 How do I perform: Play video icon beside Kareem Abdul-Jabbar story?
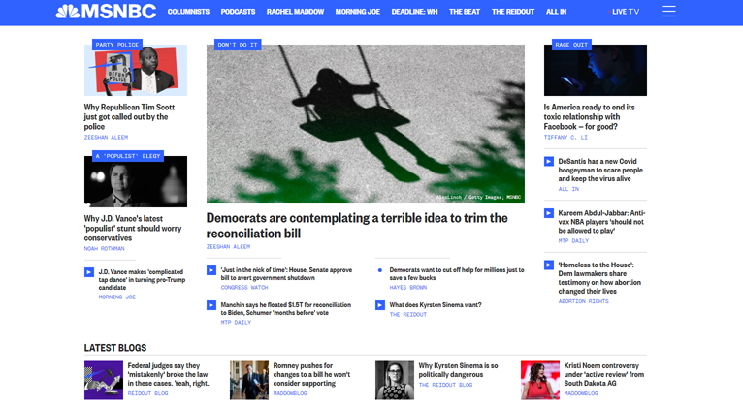coord(549,213)
